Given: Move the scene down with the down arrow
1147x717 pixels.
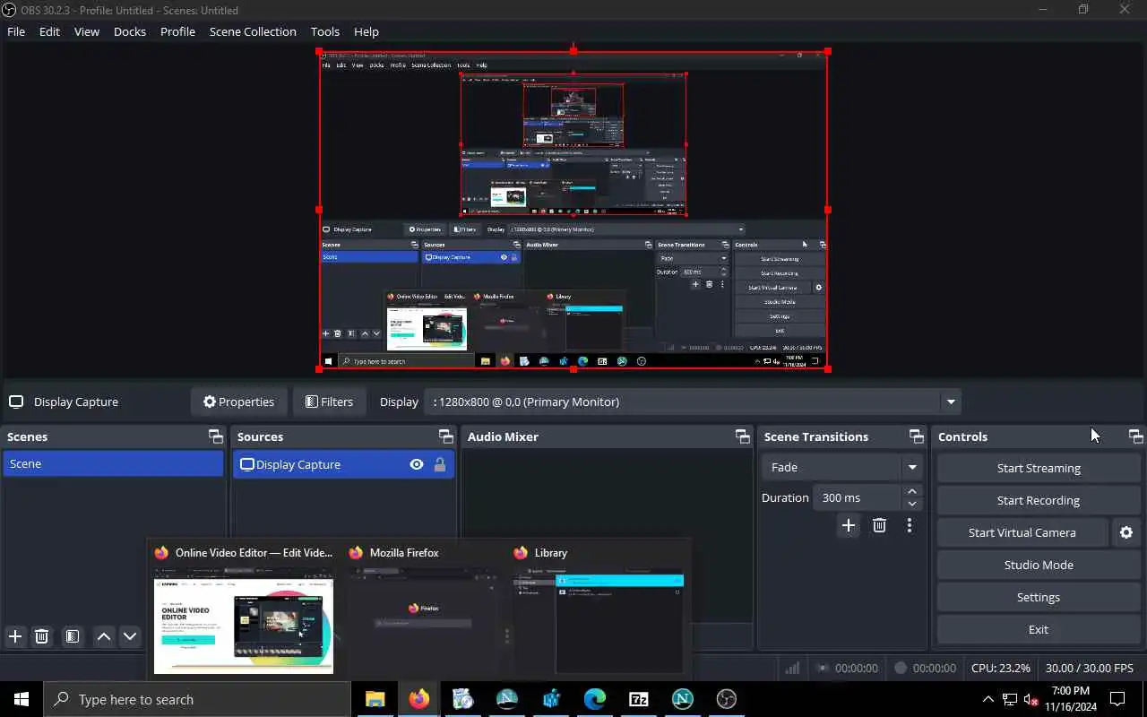Looking at the screenshot, I should [130, 636].
